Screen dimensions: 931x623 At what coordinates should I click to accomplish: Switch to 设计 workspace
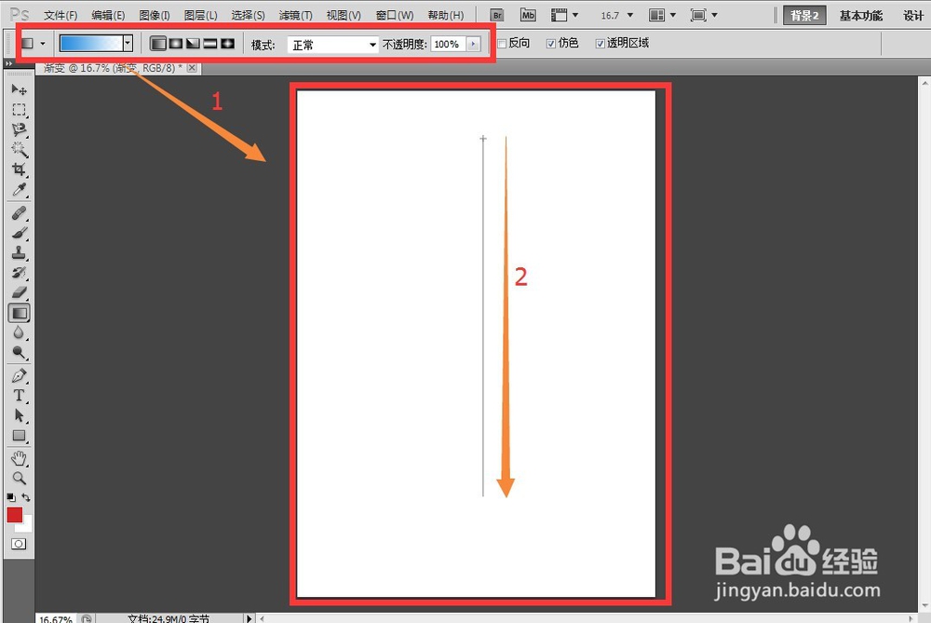point(913,16)
